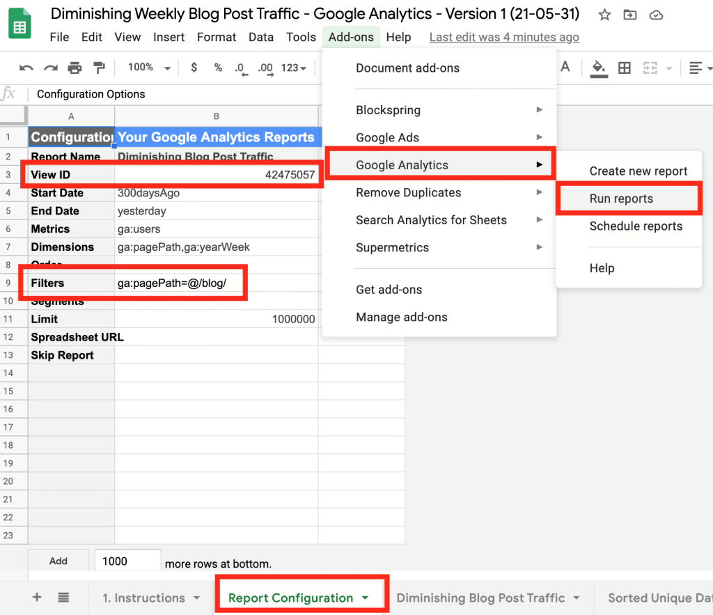Click the move to folder icon

629,15
